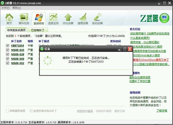Open the 帮助(H) menu
This screenshot has width=173, height=125.
[16, 8]
